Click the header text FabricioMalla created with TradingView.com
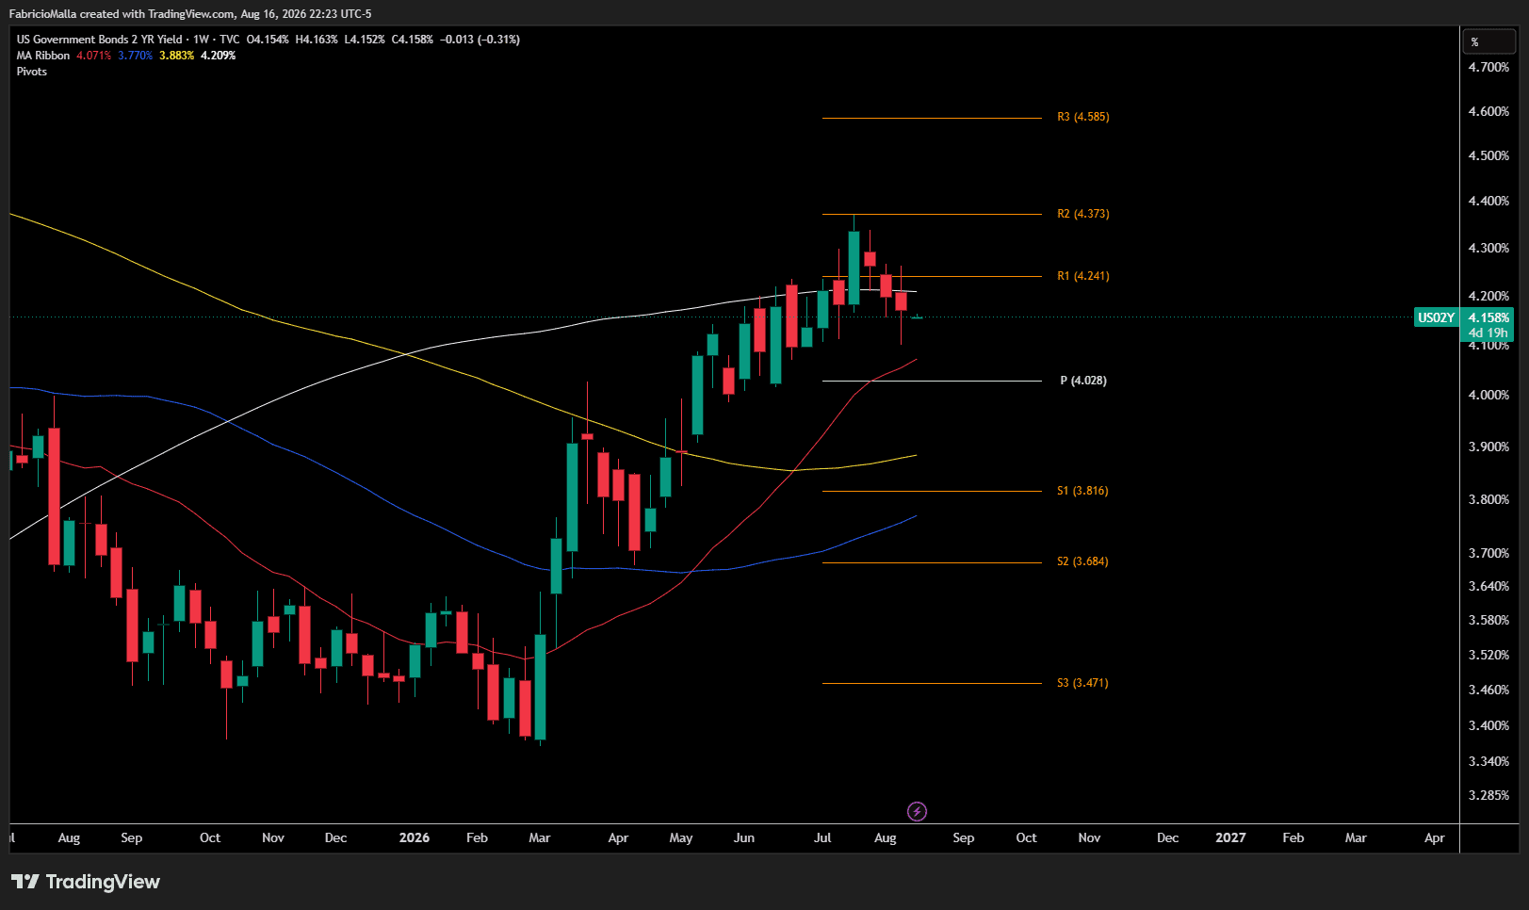Screen dimensions: 1529x910 point(122,14)
